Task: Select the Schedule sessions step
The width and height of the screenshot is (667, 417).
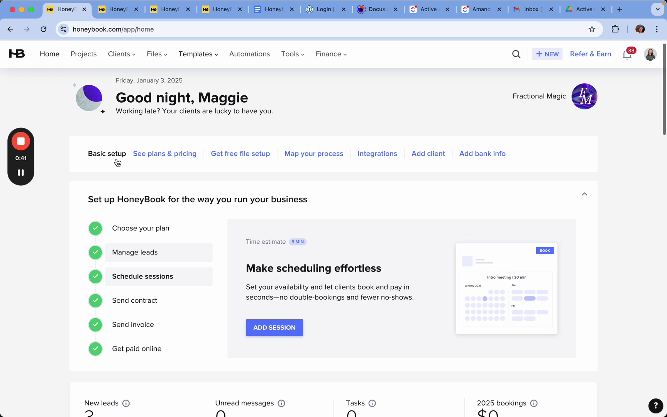Action: (159, 276)
